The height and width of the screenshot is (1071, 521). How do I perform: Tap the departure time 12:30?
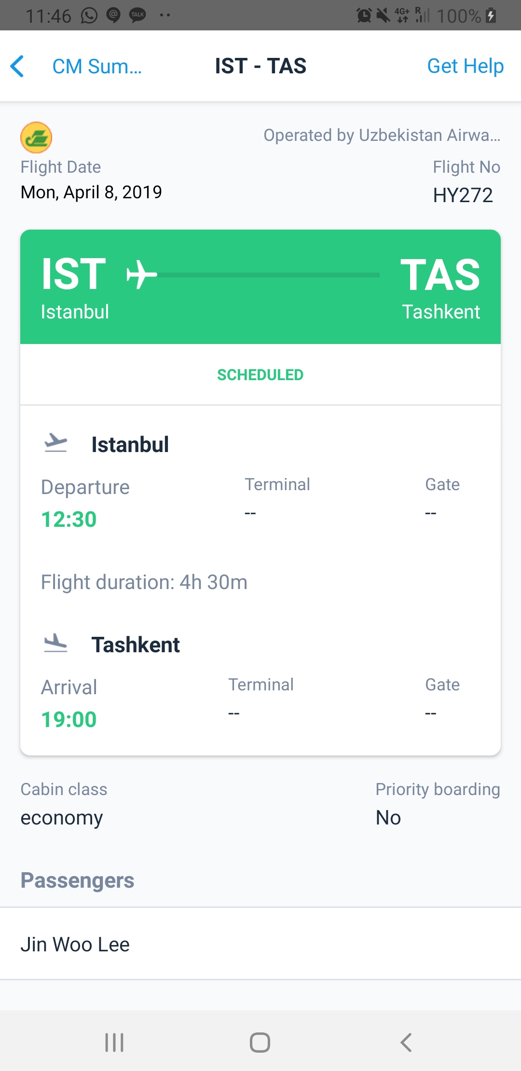69,520
